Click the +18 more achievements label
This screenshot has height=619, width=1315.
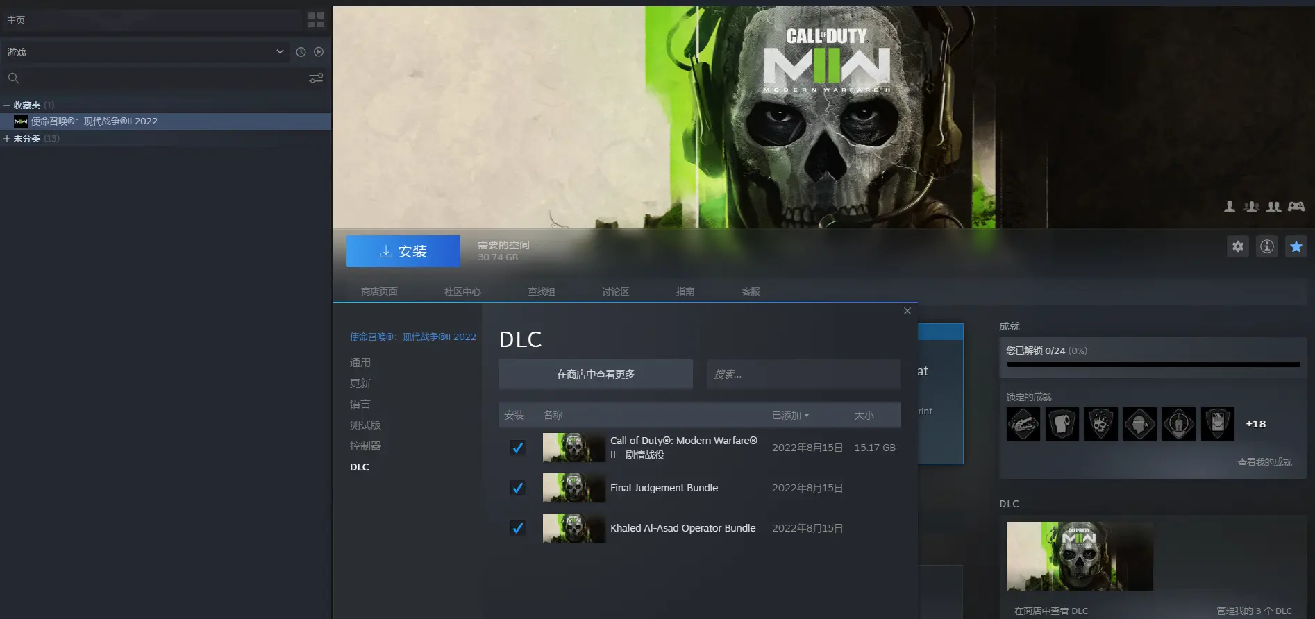click(x=1255, y=424)
